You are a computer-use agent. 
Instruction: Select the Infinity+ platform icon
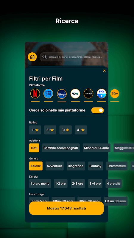88,94
